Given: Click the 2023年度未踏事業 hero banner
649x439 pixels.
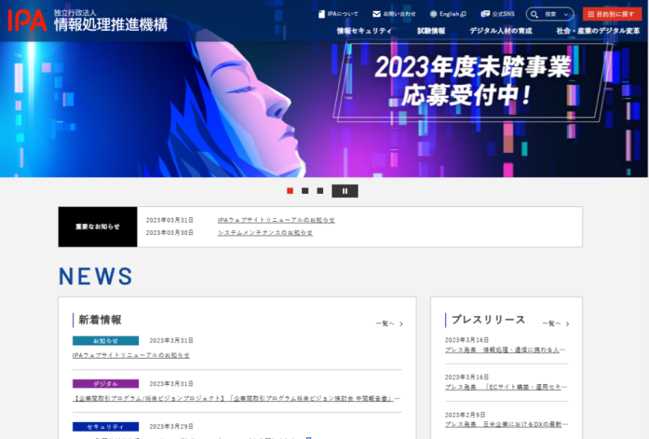Looking at the screenshot, I should coord(471,81).
